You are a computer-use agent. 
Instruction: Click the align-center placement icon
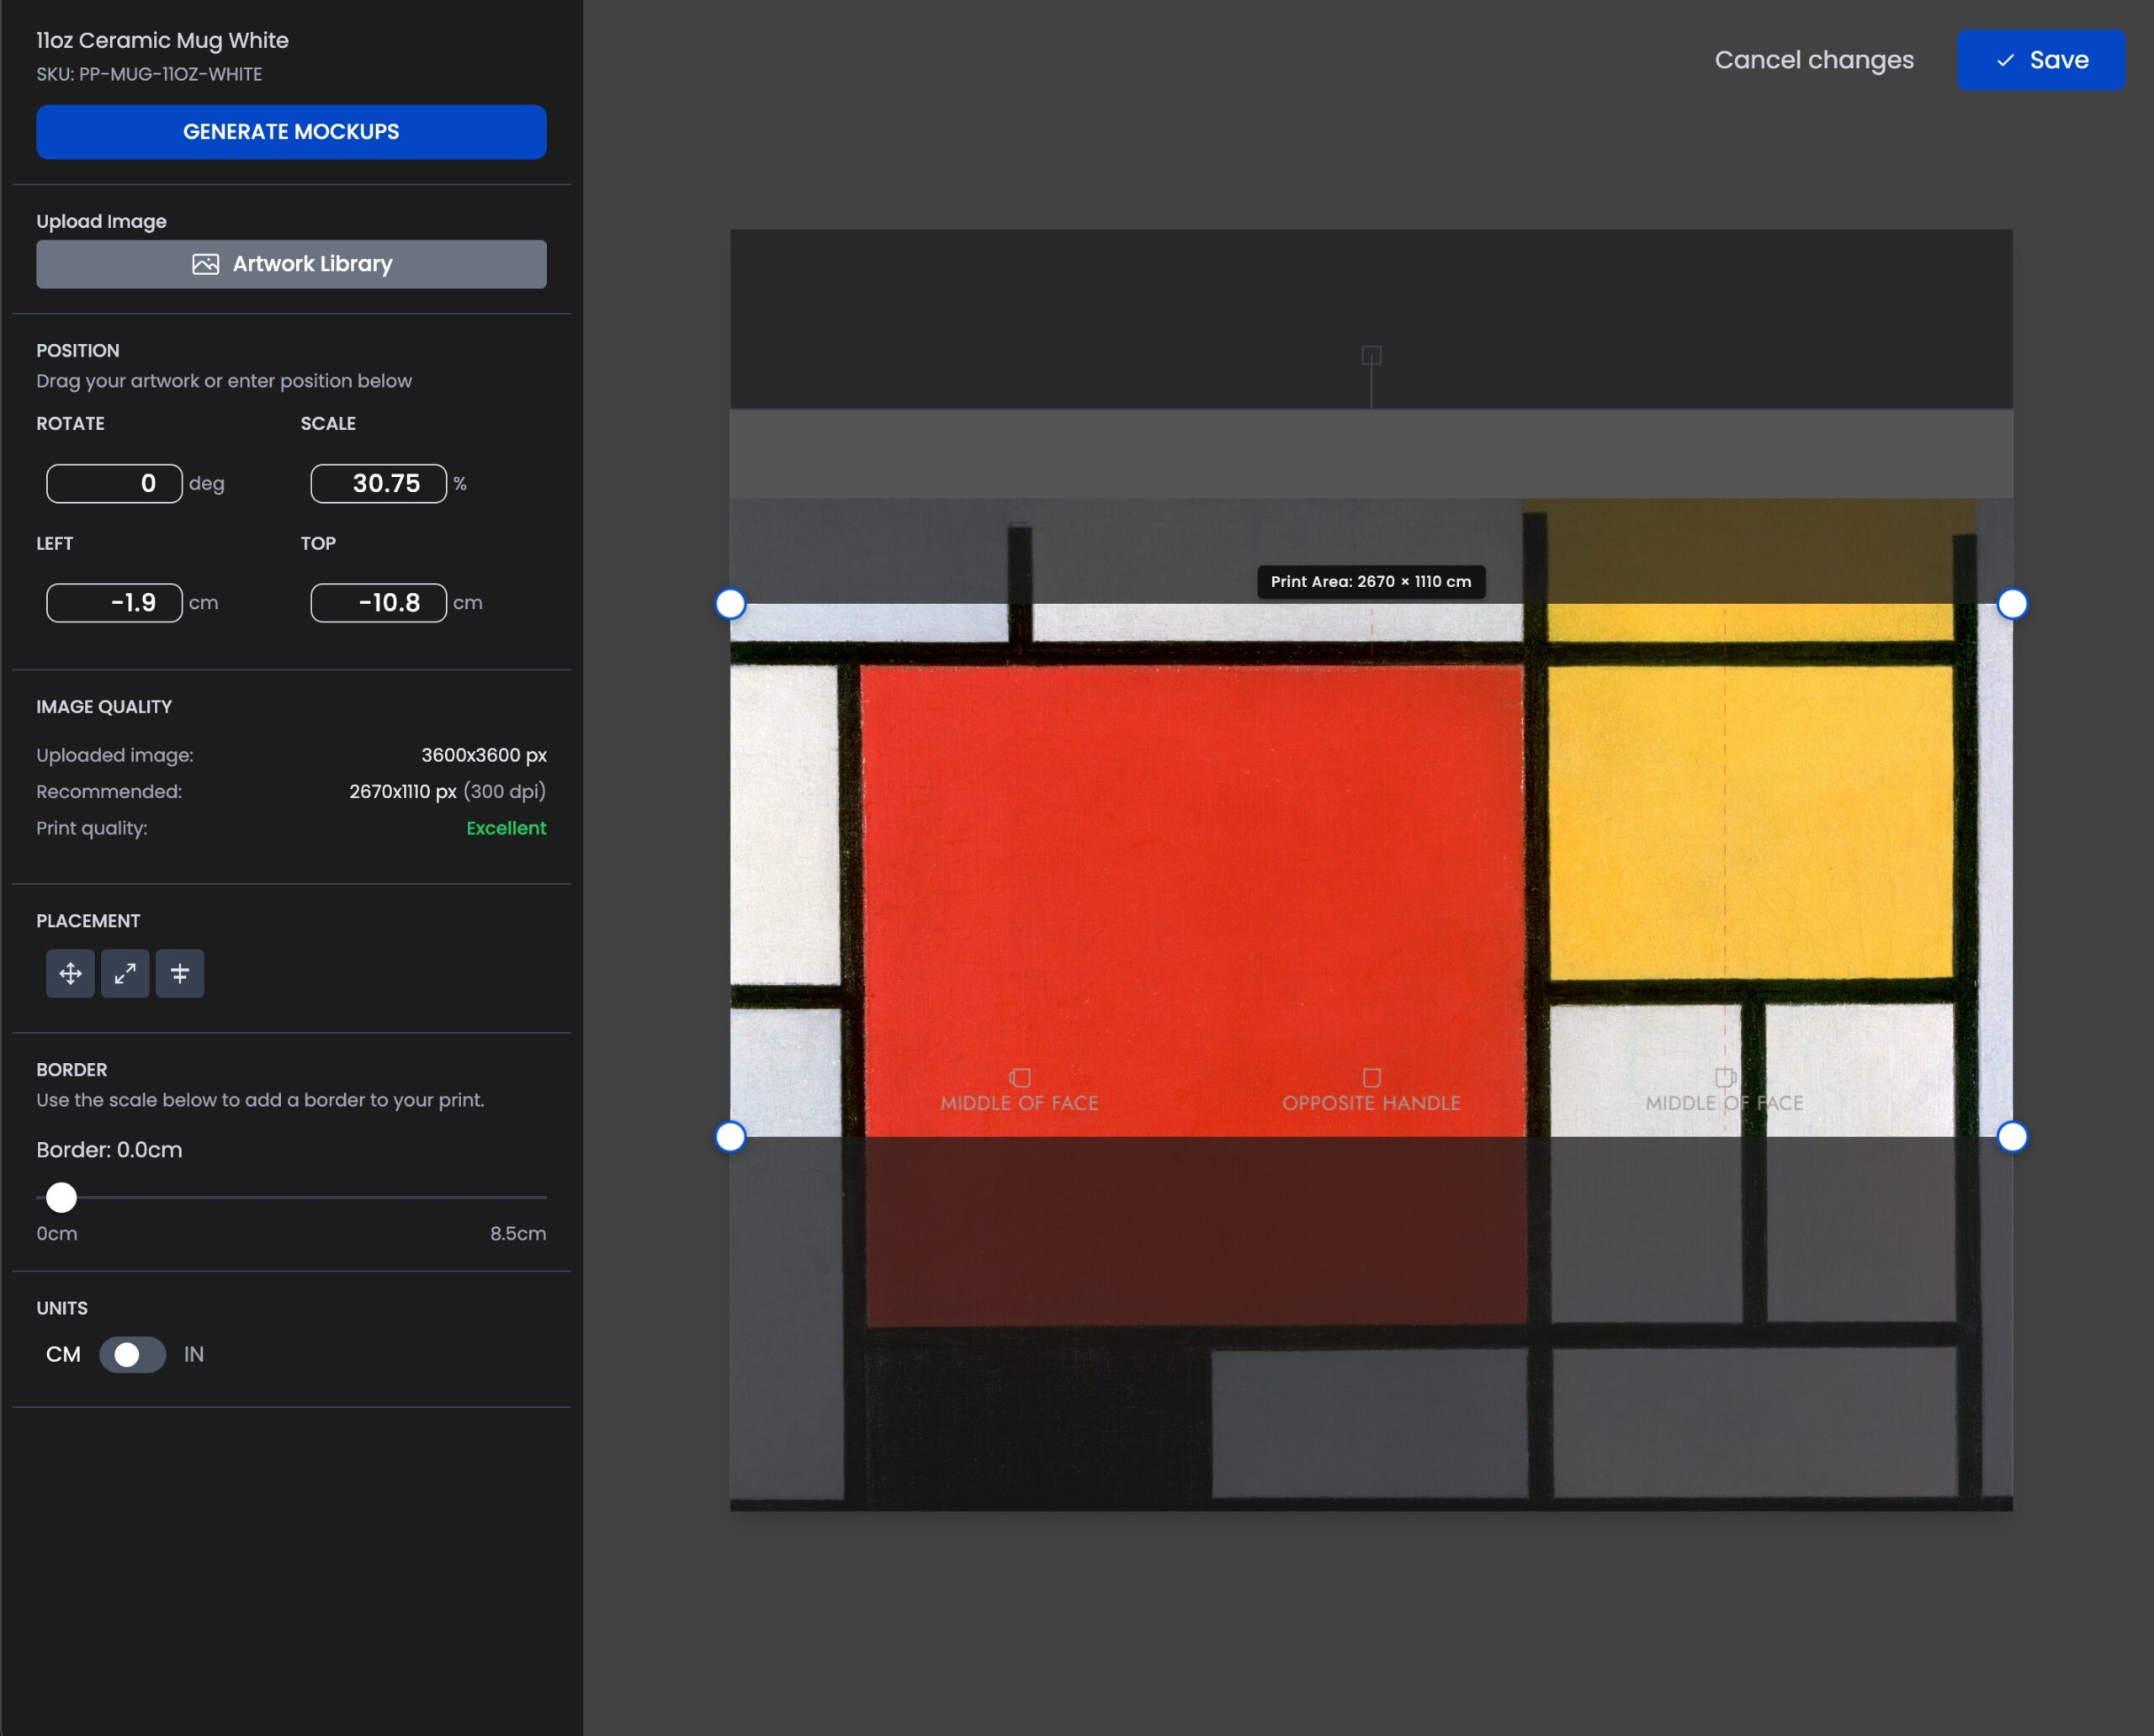(x=180, y=973)
